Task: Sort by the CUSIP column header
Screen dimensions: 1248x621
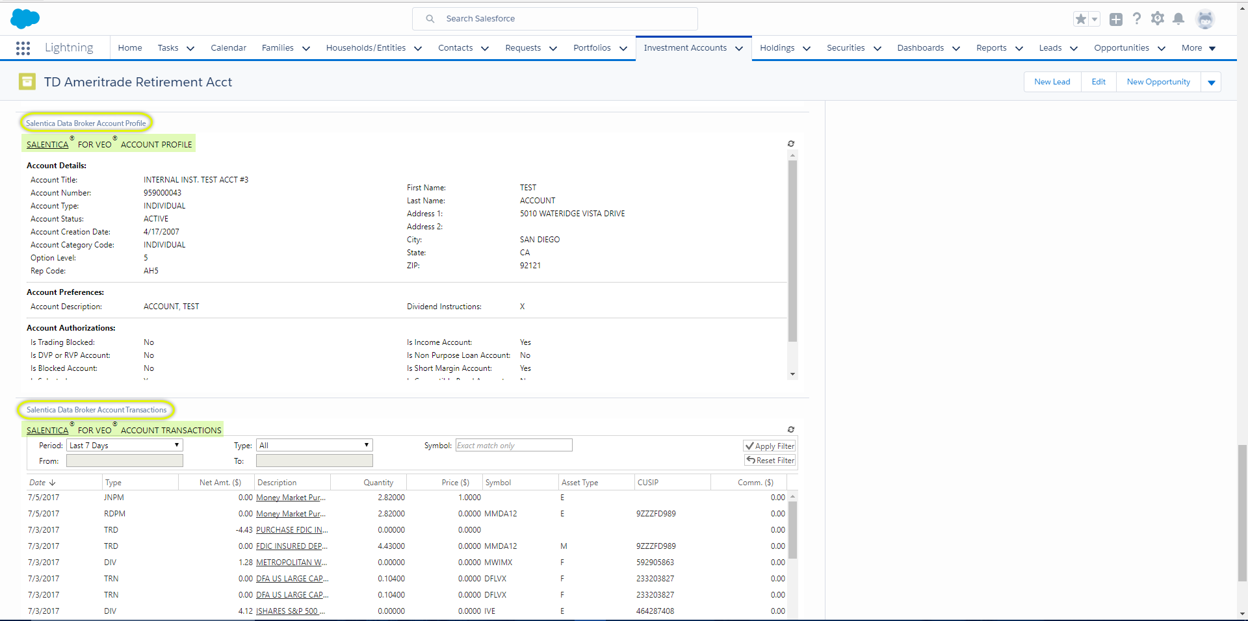Action: tap(648, 483)
